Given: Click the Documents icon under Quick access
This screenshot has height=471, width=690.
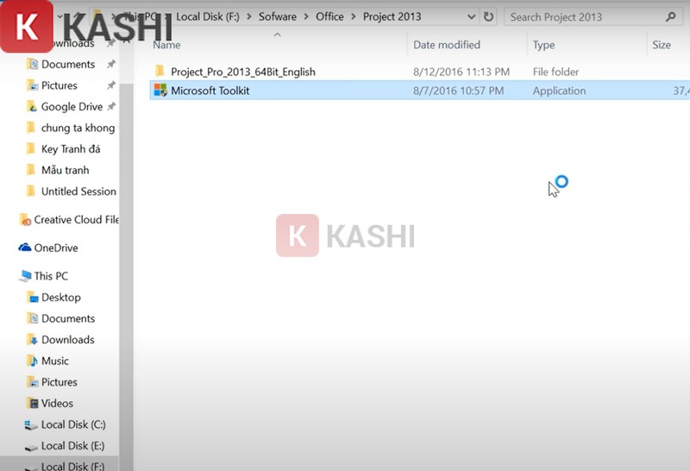Looking at the screenshot, I should pos(32,65).
